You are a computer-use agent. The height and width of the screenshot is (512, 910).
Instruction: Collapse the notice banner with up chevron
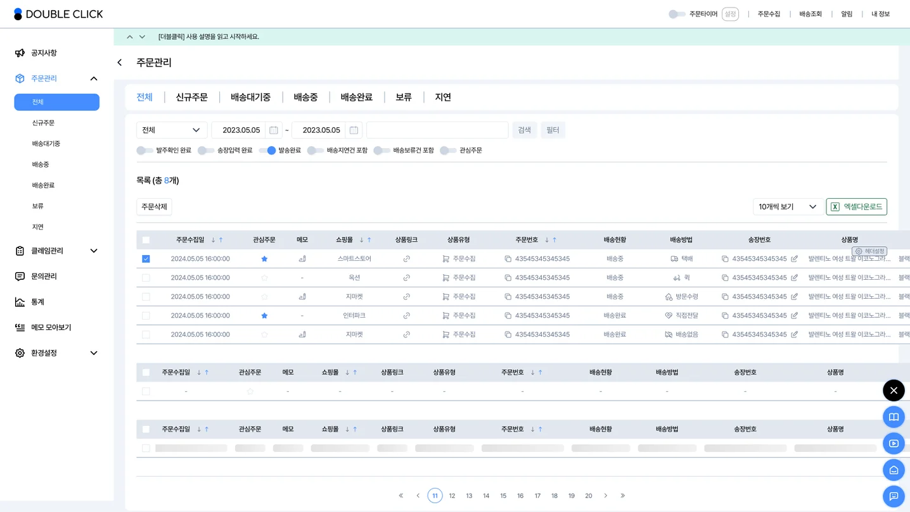(x=130, y=37)
